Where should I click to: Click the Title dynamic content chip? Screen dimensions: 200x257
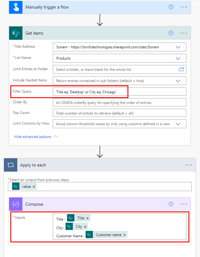pyautogui.click(x=79, y=218)
